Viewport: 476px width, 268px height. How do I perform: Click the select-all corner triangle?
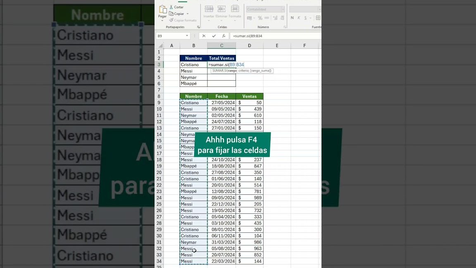tap(160, 45)
